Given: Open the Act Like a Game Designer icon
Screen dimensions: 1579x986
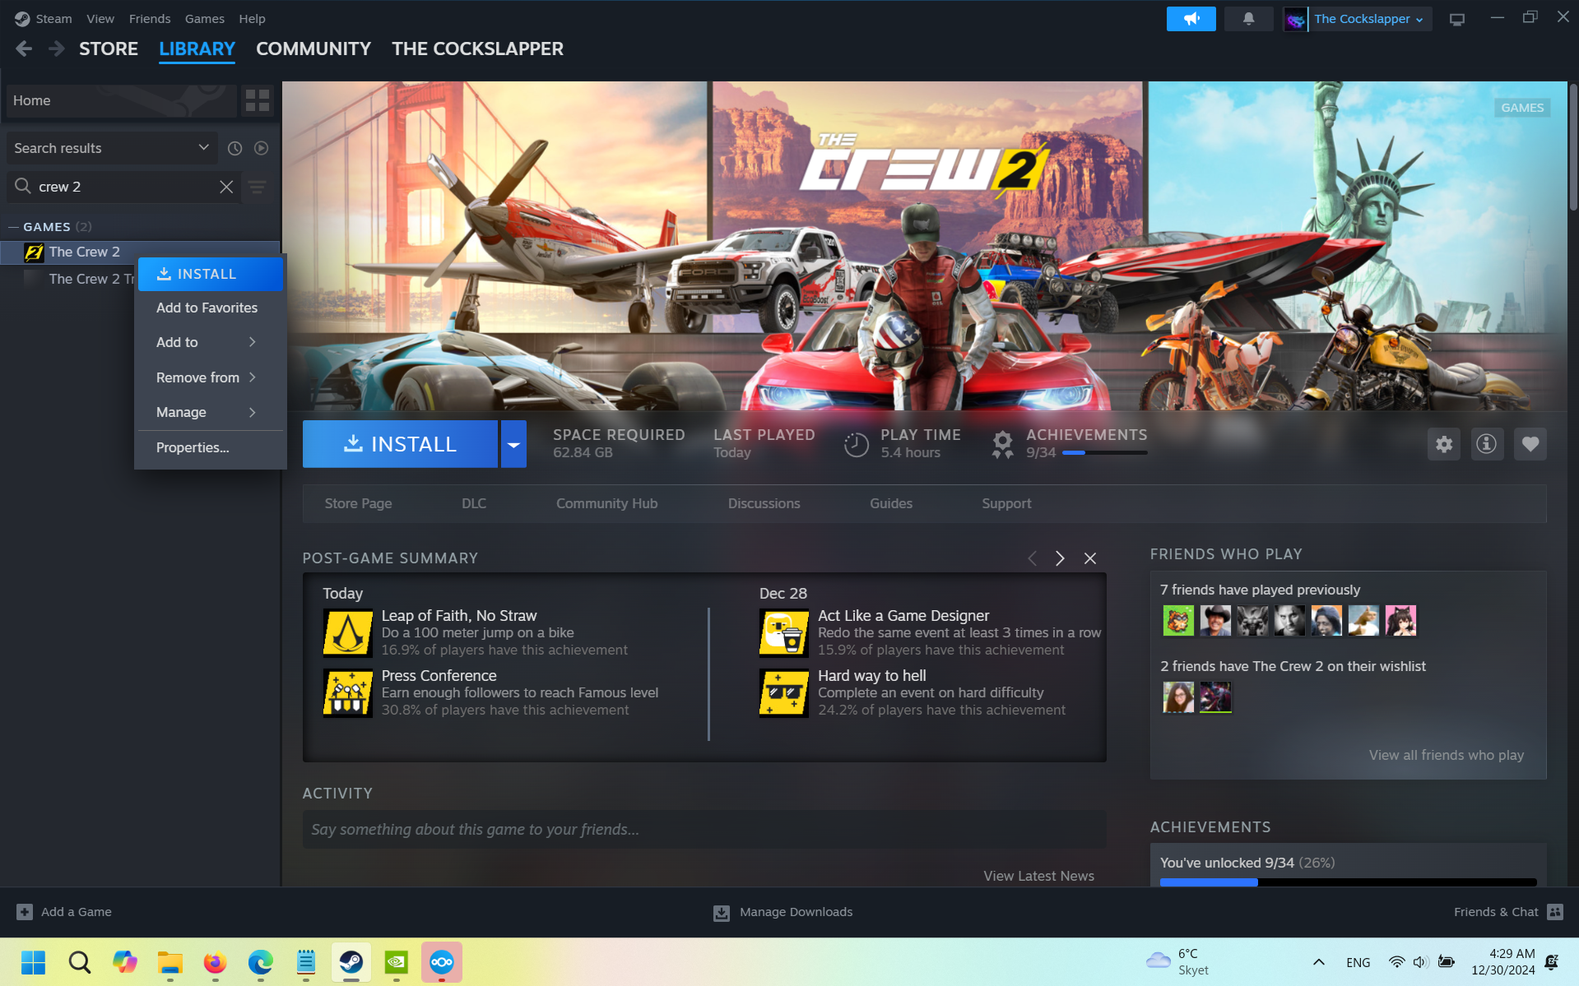Looking at the screenshot, I should (x=784, y=632).
